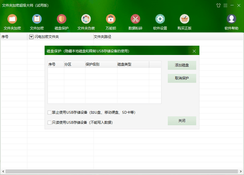Expand the 闪电加密文件夹 dropdown arrow
Image resolution: width=244 pixels, height=175 pixels.
31,37
